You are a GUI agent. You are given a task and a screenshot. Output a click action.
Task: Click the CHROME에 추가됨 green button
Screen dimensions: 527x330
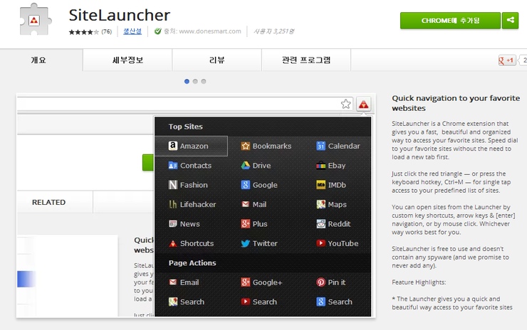pyautogui.click(x=449, y=21)
